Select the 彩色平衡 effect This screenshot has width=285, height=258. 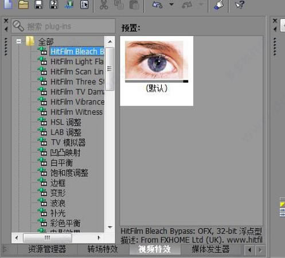pos(65,223)
